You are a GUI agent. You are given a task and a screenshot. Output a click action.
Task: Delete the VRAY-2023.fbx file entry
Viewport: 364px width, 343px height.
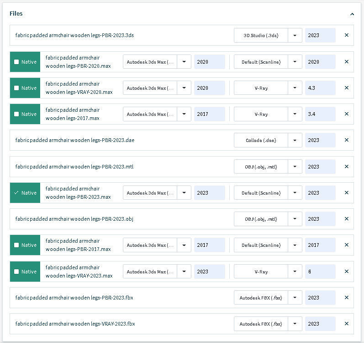pyautogui.click(x=346, y=324)
